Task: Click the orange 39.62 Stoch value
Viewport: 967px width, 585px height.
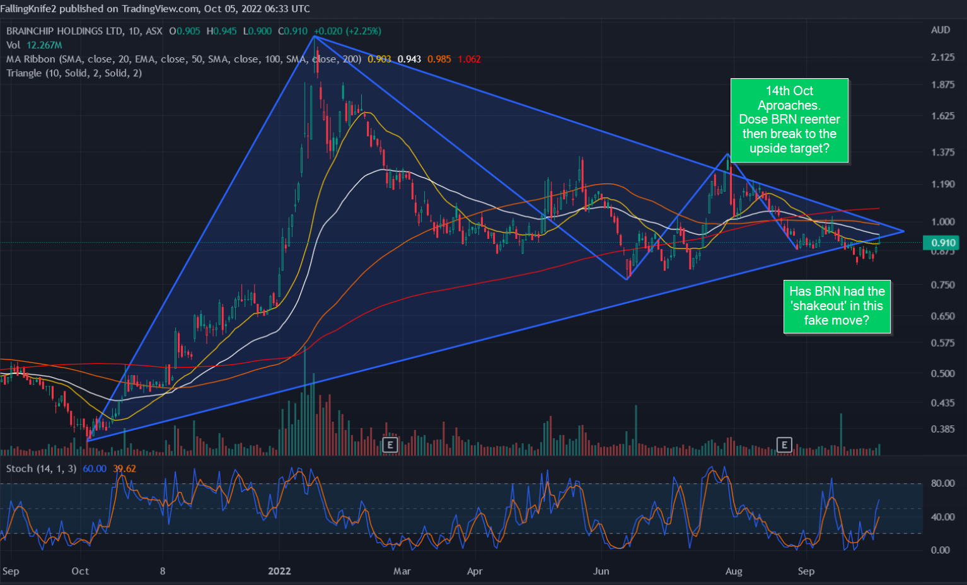Action: pyautogui.click(x=124, y=468)
